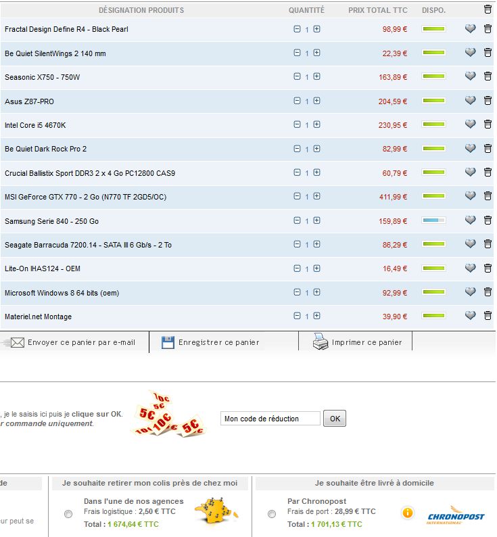Increase quantity of Seagate Barracuda 7200.14
The image size is (497, 537).
point(317,244)
